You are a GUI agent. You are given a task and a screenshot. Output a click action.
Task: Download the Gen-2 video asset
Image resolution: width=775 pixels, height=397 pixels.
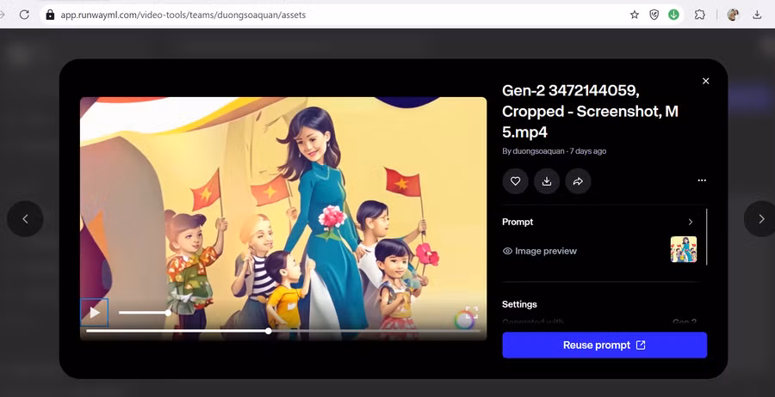(547, 181)
